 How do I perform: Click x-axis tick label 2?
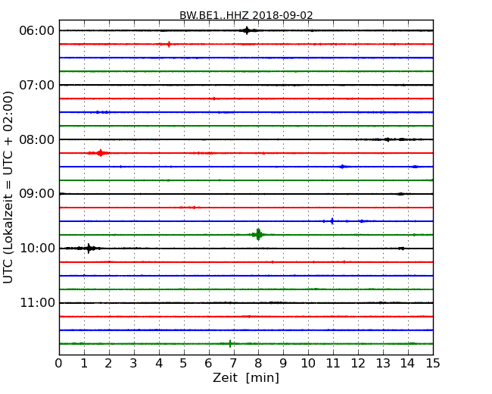click(108, 363)
